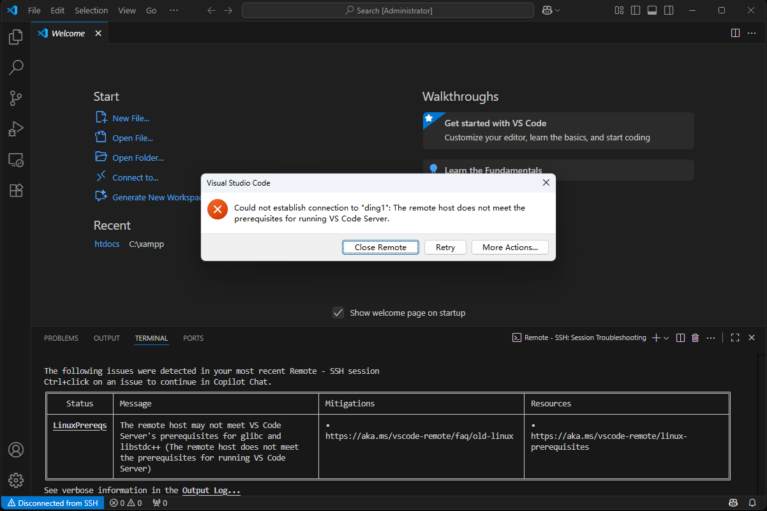Open the Search view in activity bar

[x=16, y=67]
